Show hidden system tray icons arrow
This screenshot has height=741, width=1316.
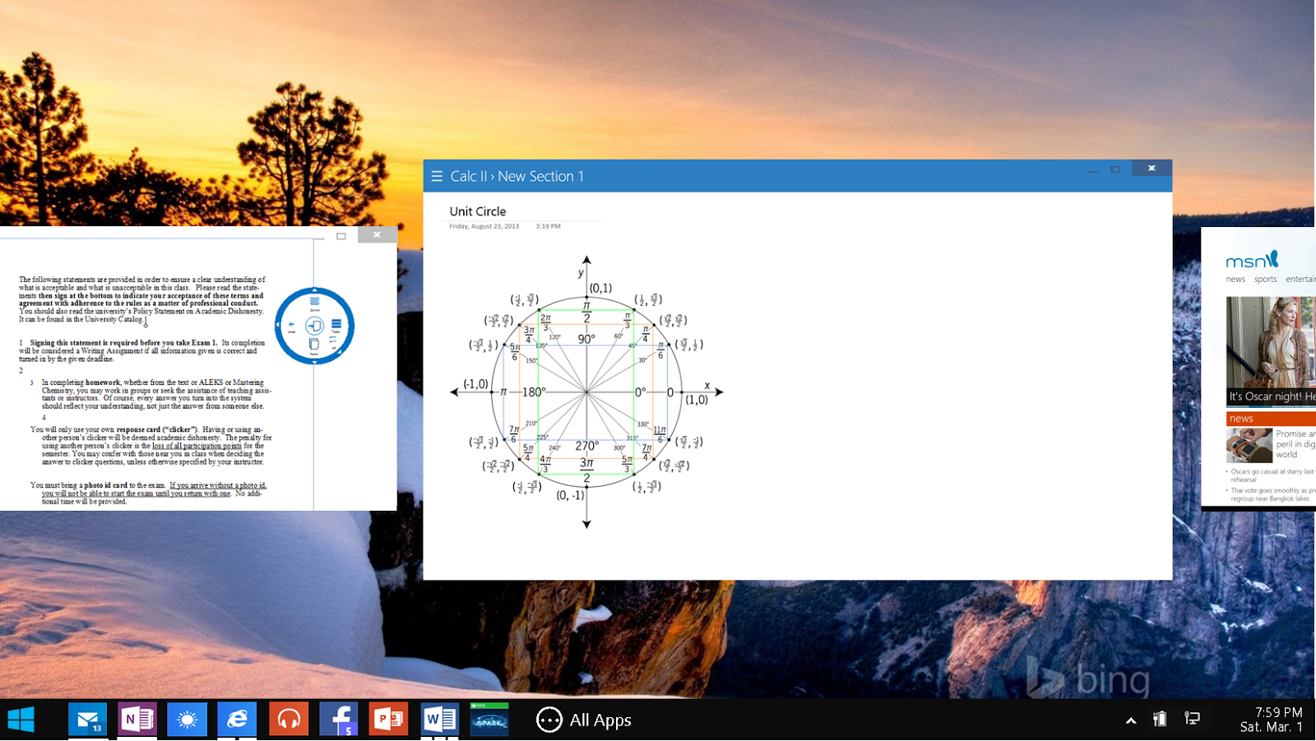1131,720
